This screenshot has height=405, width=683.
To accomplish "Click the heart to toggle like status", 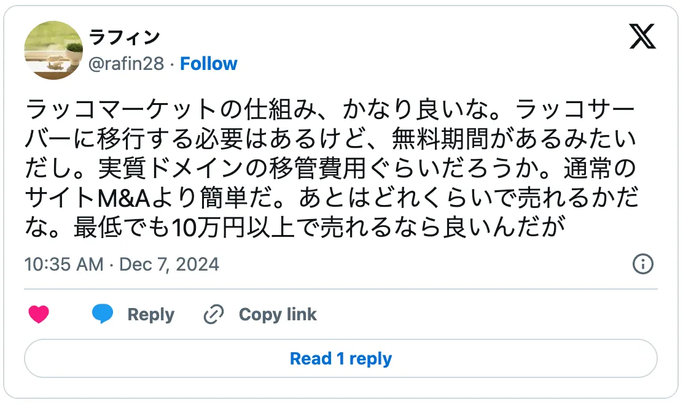I will click(37, 315).
